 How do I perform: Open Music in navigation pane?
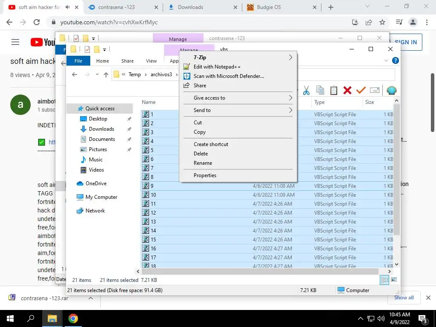pyautogui.click(x=96, y=160)
